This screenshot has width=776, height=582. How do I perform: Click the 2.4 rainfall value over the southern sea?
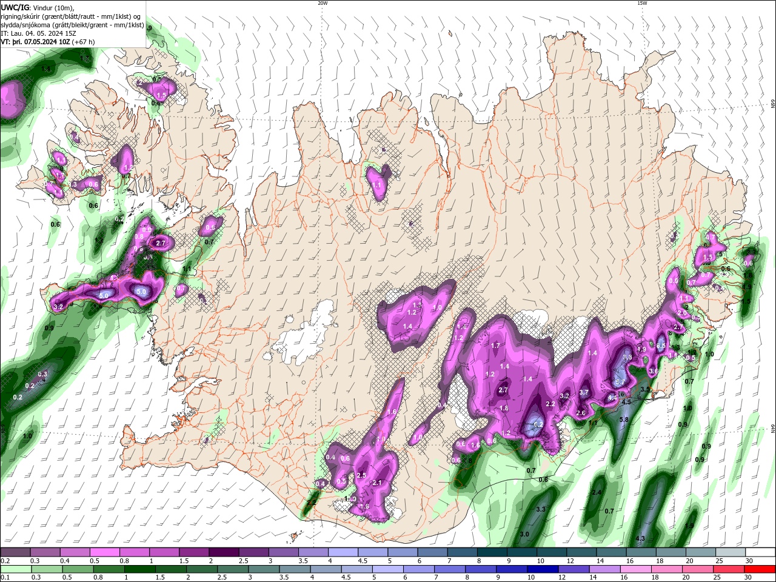pyautogui.click(x=597, y=492)
